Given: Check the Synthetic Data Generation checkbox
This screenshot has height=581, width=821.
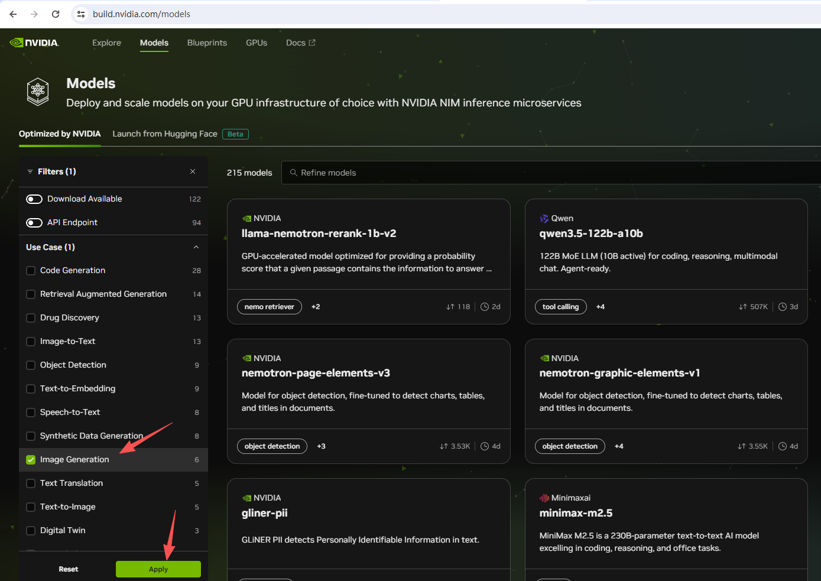Looking at the screenshot, I should click(31, 436).
